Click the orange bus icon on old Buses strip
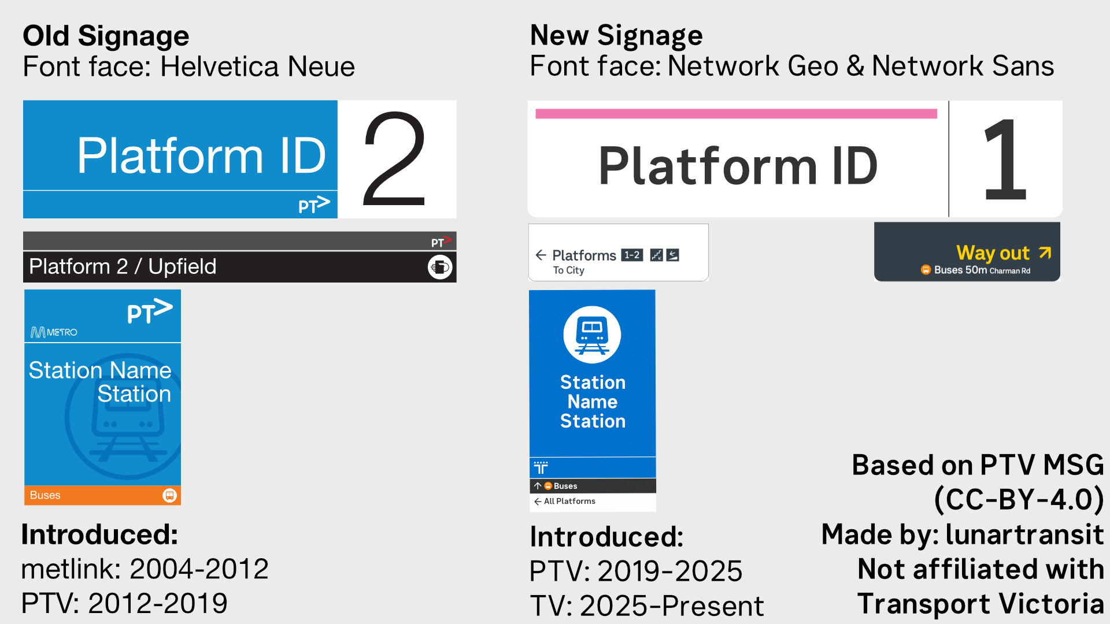 (169, 495)
